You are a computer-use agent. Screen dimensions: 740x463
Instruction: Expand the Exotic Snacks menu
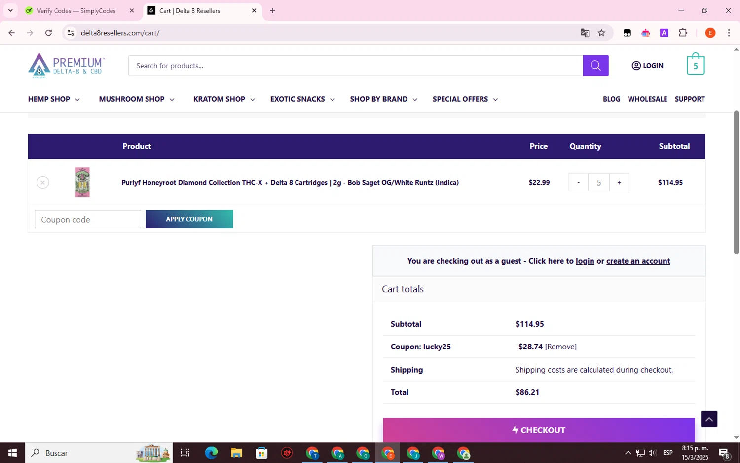click(x=302, y=99)
